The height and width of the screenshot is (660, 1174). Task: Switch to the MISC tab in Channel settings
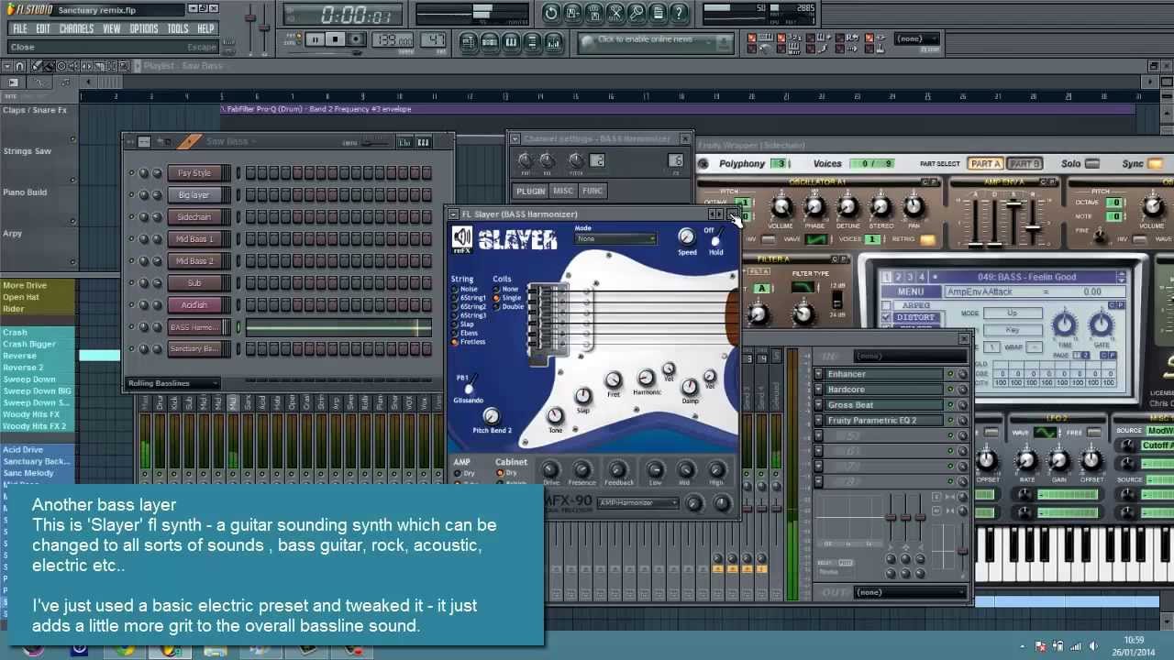[563, 191]
